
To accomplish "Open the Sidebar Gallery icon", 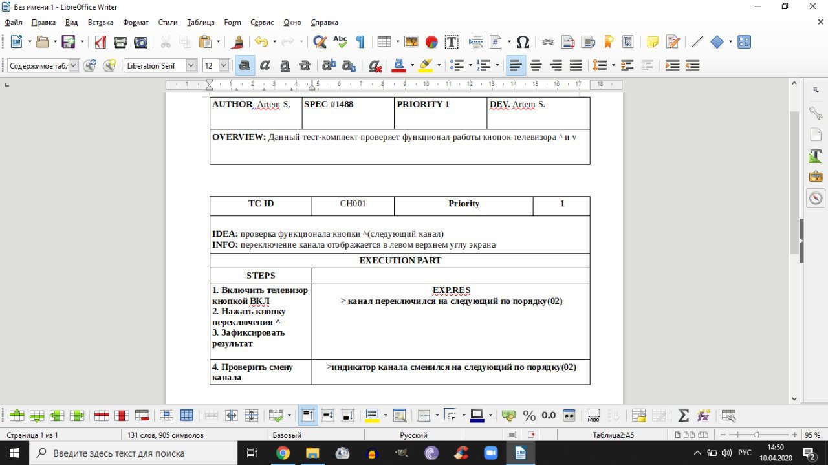I will 816,177.
